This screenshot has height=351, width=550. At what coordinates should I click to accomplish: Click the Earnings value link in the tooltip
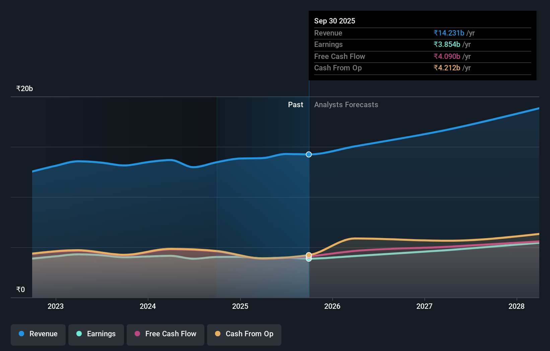(x=447, y=45)
